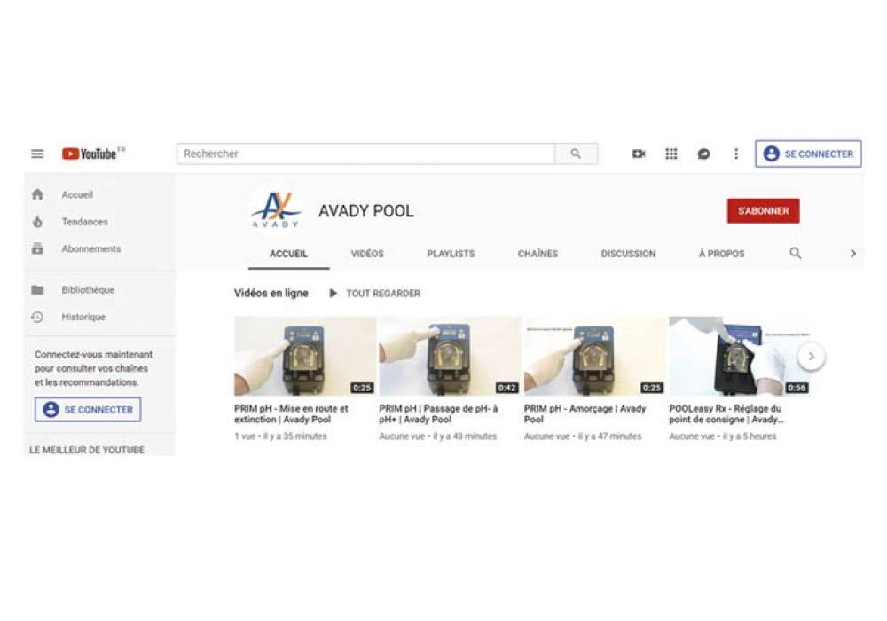Click the search magnifier button

point(576,153)
